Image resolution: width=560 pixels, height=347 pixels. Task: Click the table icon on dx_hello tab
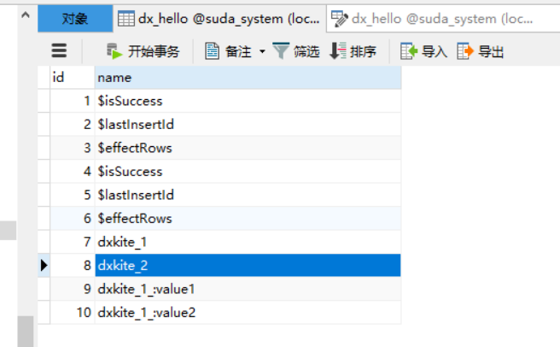(x=126, y=19)
